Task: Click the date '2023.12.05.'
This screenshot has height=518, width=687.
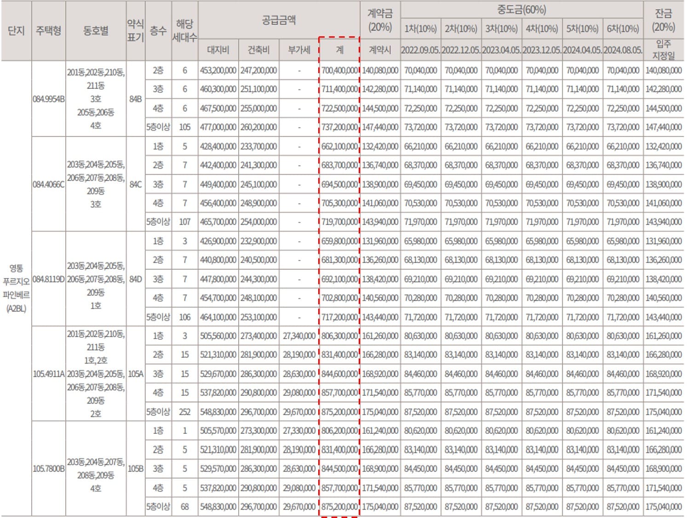Action: coord(542,50)
